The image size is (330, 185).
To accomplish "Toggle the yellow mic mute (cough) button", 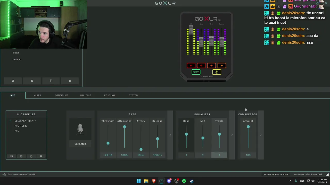I will 217,72.
